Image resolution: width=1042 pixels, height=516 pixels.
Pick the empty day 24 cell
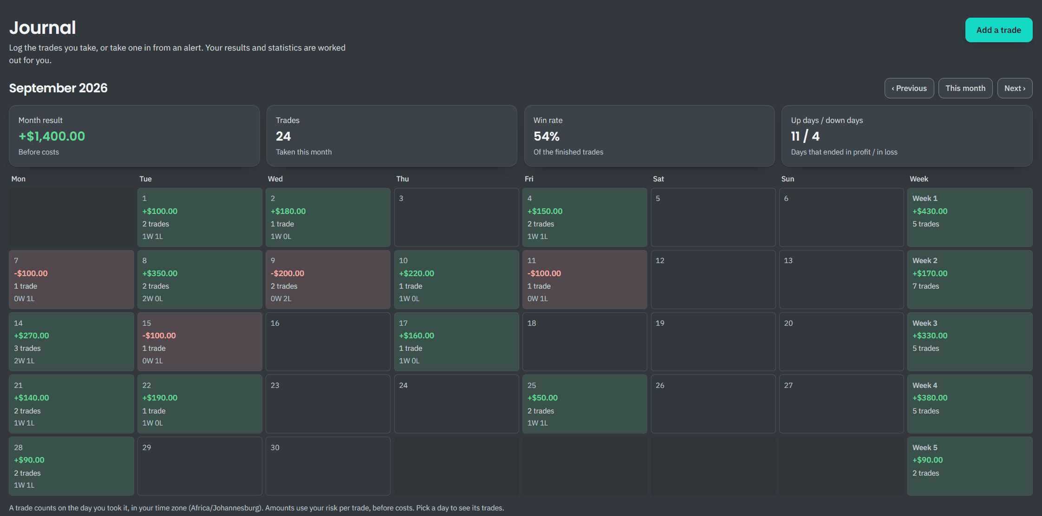(456, 404)
